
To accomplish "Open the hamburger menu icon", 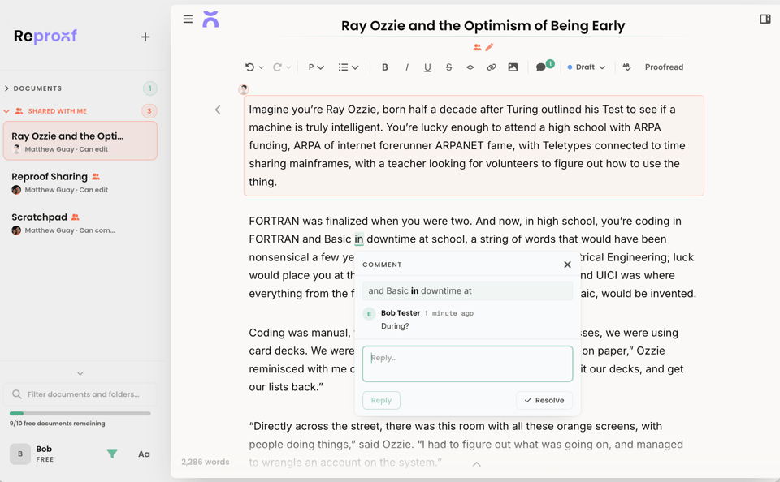I will point(188,19).
